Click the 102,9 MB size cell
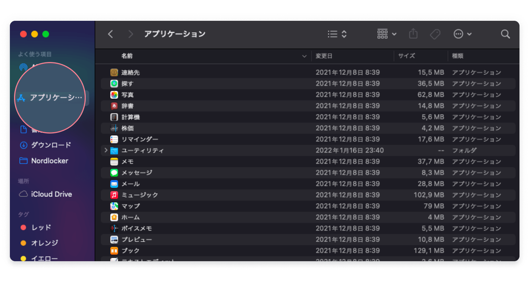Screen dimensions: 529x282 click(428, 195)
